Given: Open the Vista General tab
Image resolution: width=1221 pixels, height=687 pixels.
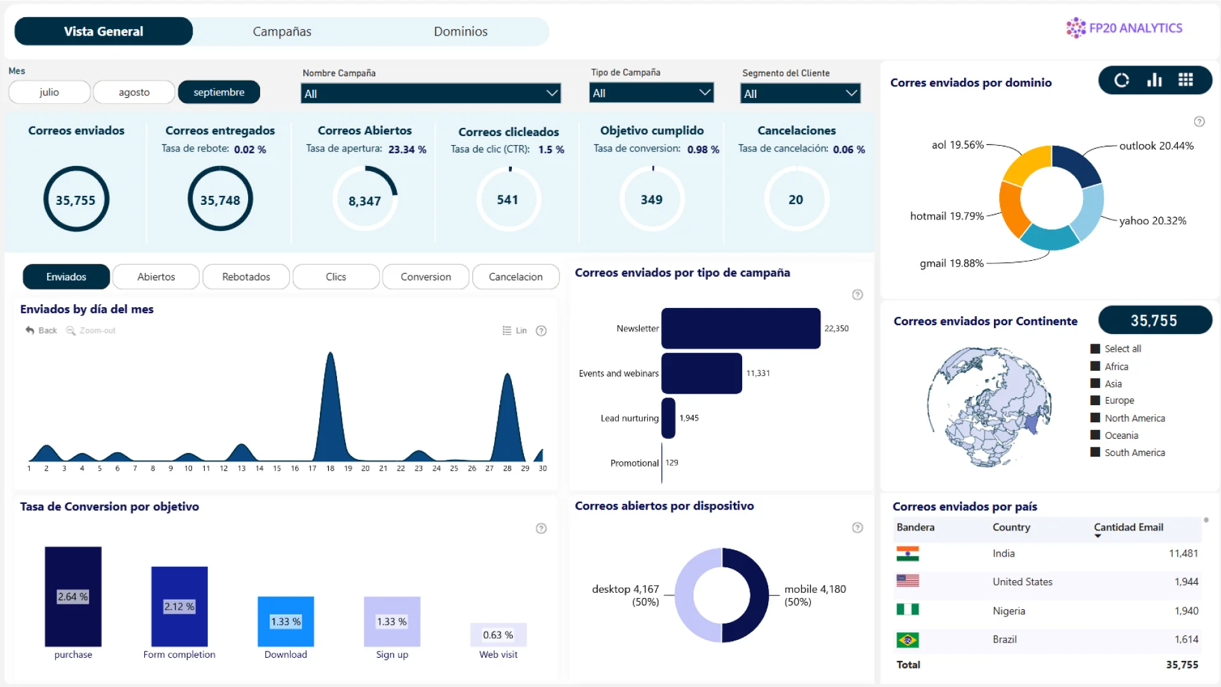Looking at the screenshot, I should click(x=104, y=31).
